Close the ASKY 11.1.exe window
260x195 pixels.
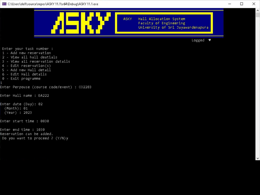click(254, 4)
